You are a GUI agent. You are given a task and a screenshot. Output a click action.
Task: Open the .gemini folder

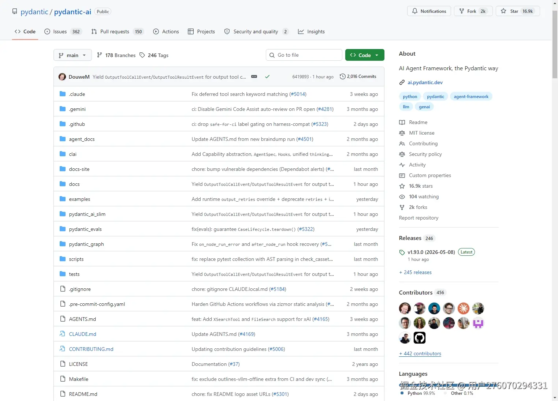click(x=77, y=109)
